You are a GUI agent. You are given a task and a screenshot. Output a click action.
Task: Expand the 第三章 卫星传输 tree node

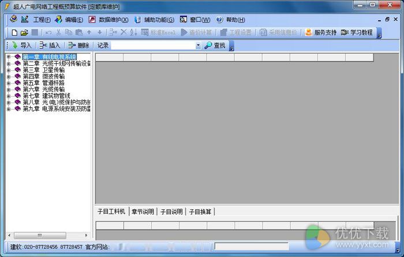[x=9, y=70]
